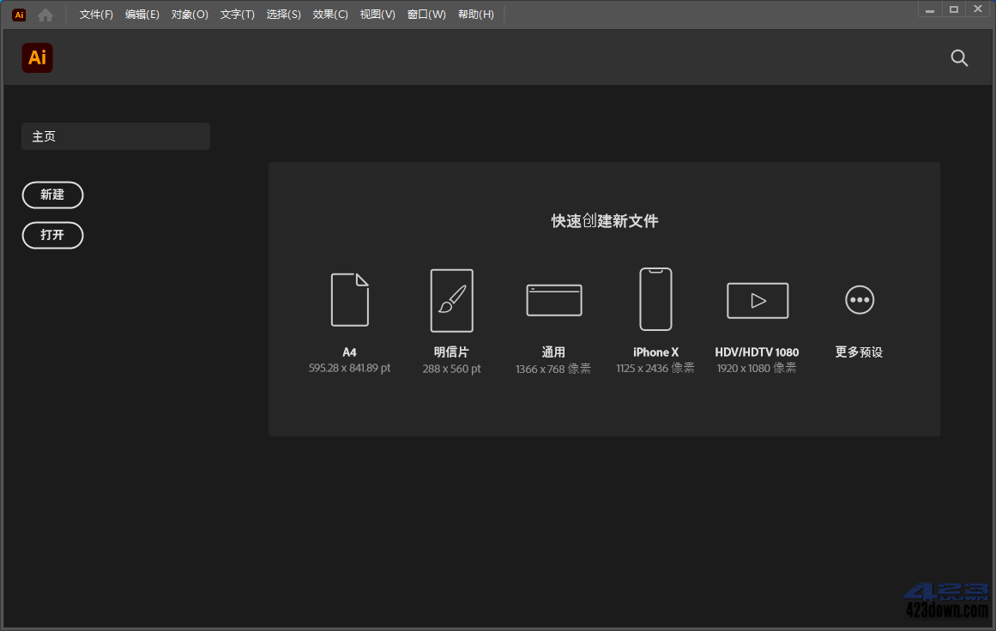Open search with the magnifier icon
The image size is (996, 631).
coord(959,58)
